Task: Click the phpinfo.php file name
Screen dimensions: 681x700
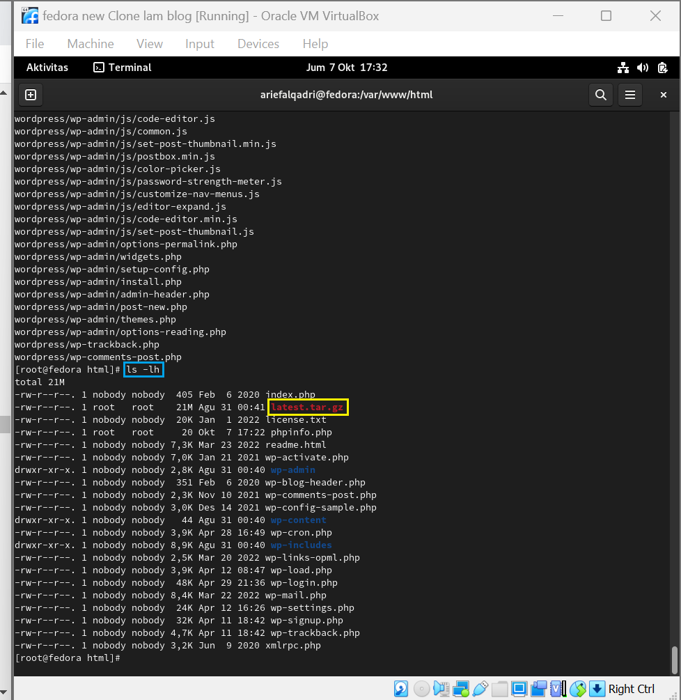Action: (302, 432)
